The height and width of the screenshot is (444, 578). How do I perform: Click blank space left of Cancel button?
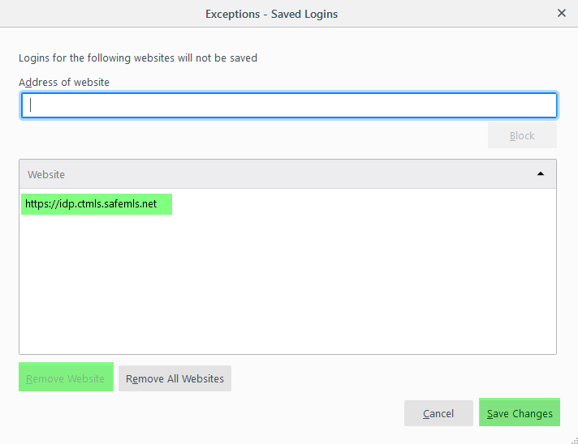pyautogui.click(x=244, y=413)
